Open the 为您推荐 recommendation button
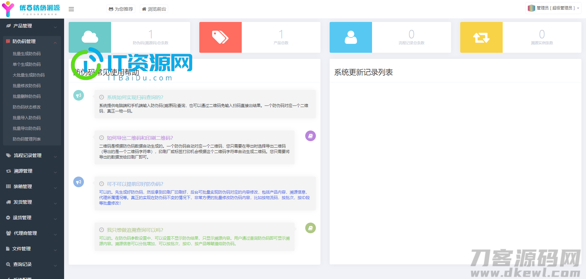The width and height of the screenshot is (586, 279). 121,9
